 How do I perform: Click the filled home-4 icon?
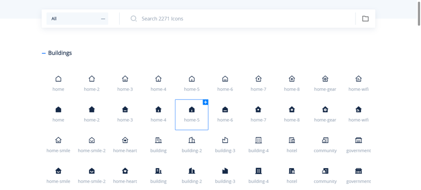[x=159, y=109]
